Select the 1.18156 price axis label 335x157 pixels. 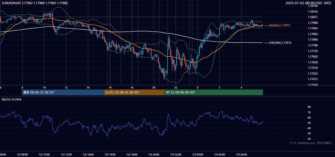[x=312, y=6]
